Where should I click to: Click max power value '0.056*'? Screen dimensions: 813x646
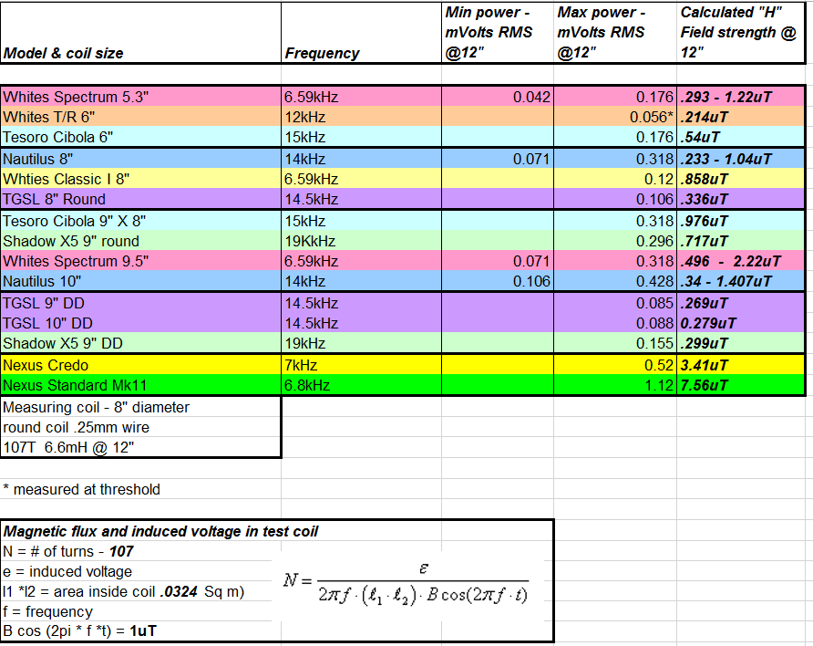pos(615,118)
